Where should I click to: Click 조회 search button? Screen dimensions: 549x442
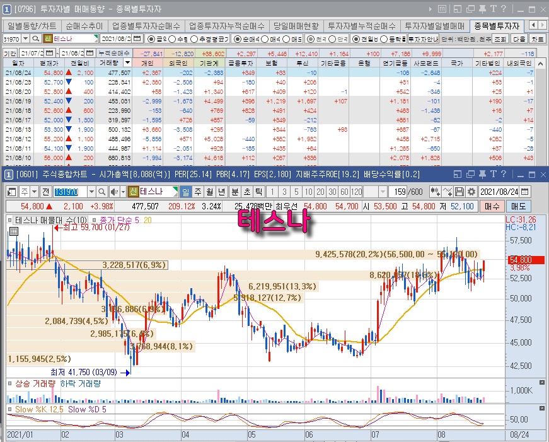(x=500, y=39)
